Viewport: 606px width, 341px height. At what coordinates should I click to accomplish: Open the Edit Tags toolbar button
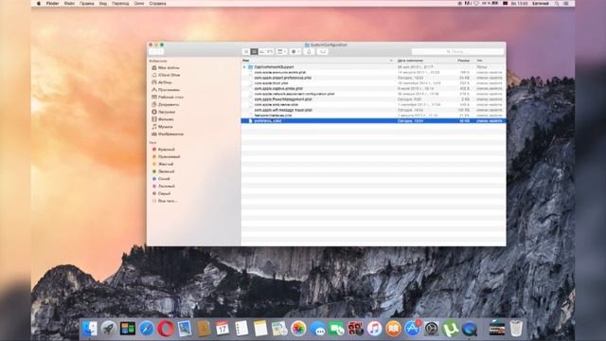coord(322,51)
